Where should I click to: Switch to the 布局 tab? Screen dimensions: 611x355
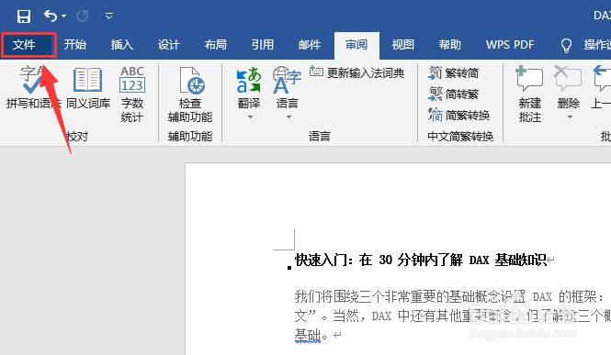pyautogui.click(x=216, y=45)
